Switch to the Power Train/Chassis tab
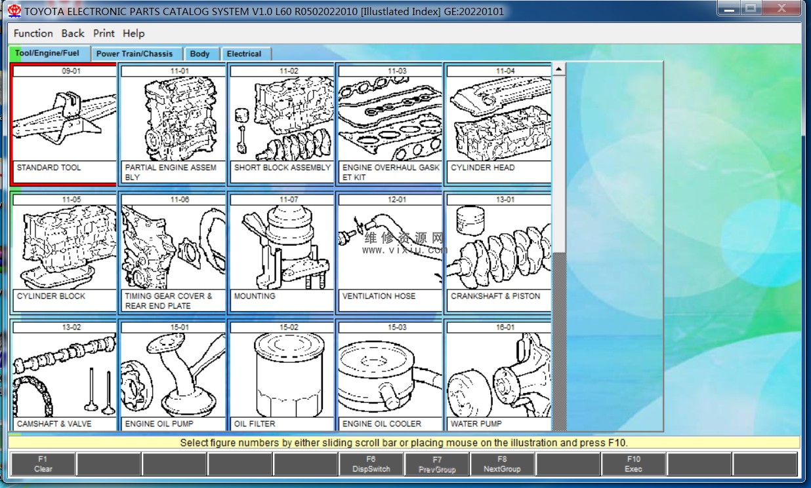Screen dimensions: 811x488 135,54
